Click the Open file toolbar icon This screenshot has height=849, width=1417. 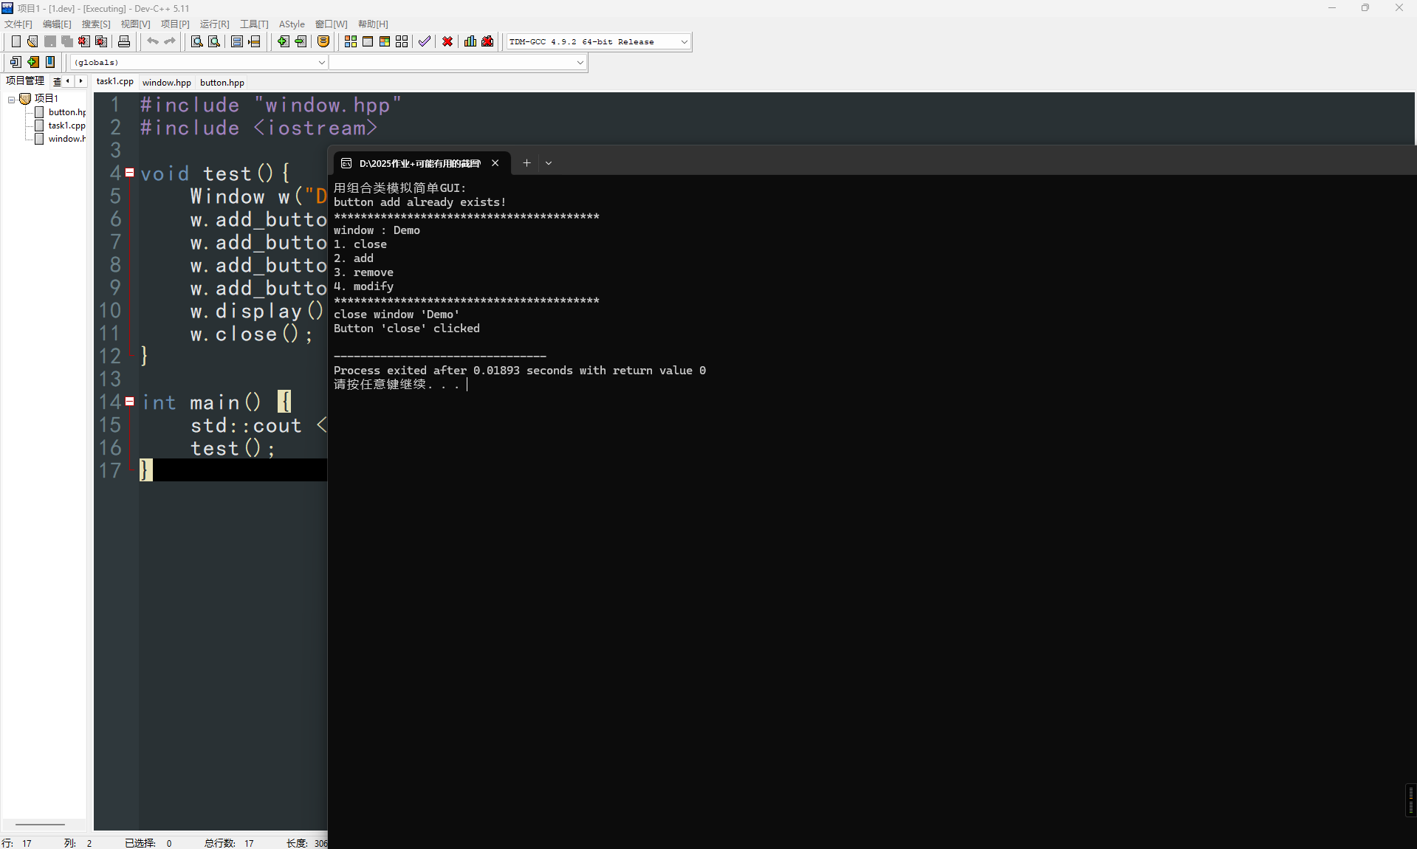(x=32, y=41)
